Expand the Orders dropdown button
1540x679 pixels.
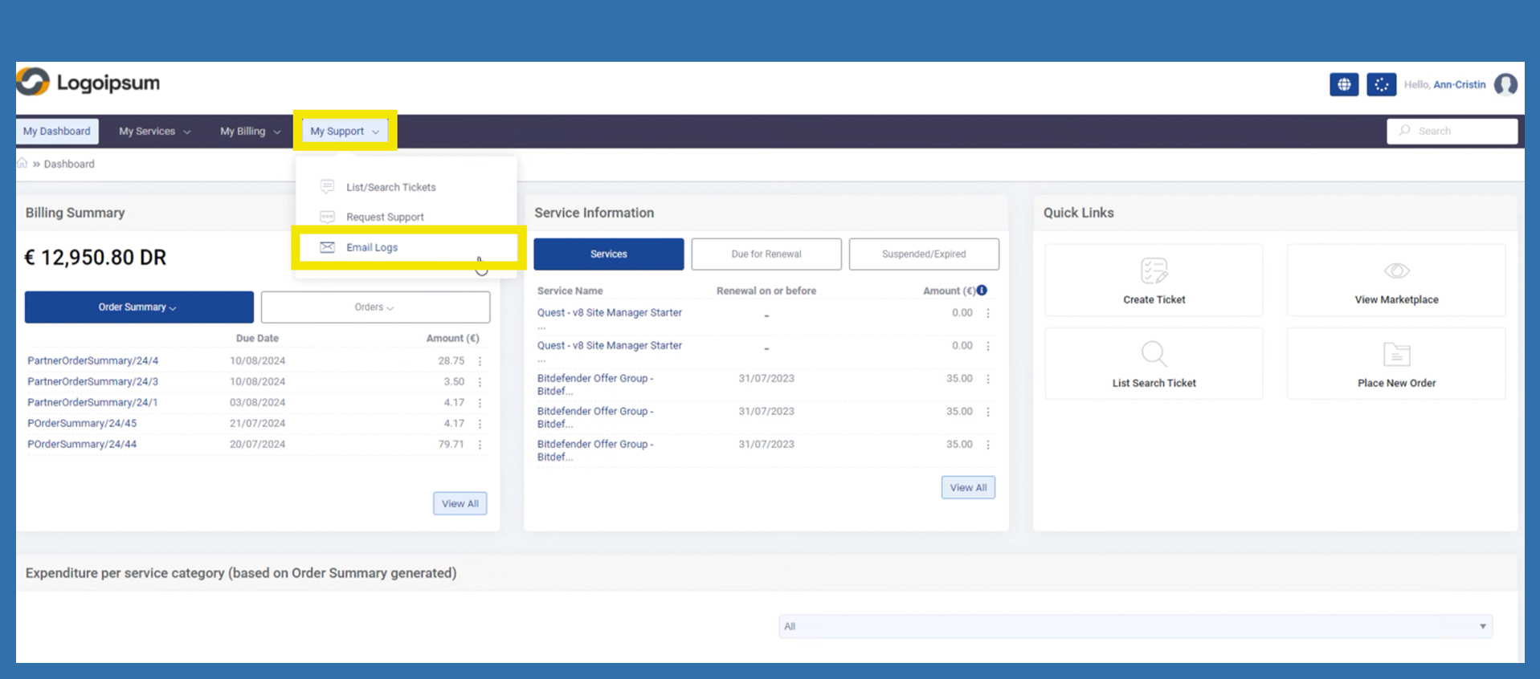(x=375, y=307)
